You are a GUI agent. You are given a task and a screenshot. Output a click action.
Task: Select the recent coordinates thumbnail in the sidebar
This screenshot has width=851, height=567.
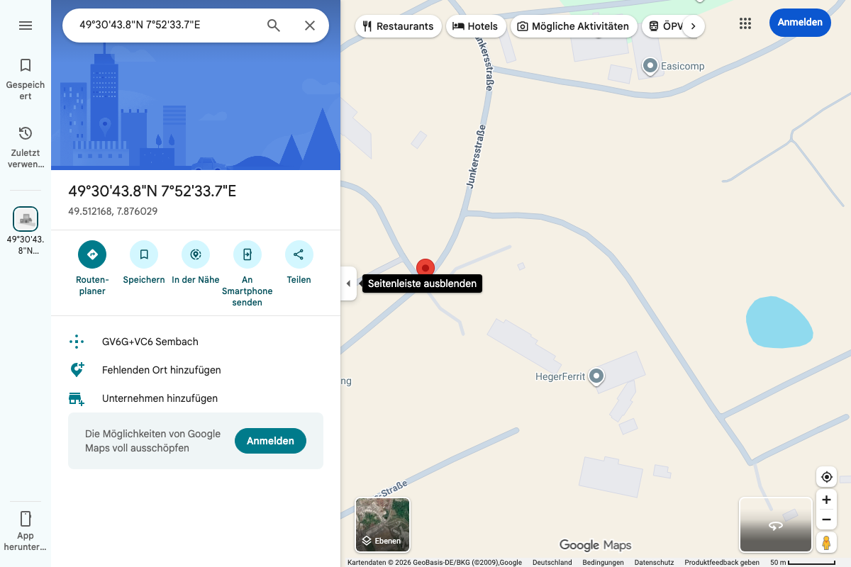tap(26, 219)
